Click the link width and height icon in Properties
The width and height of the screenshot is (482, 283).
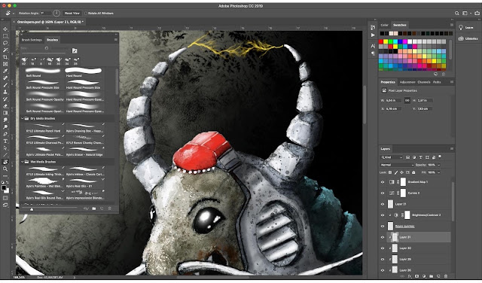[407, 100]
